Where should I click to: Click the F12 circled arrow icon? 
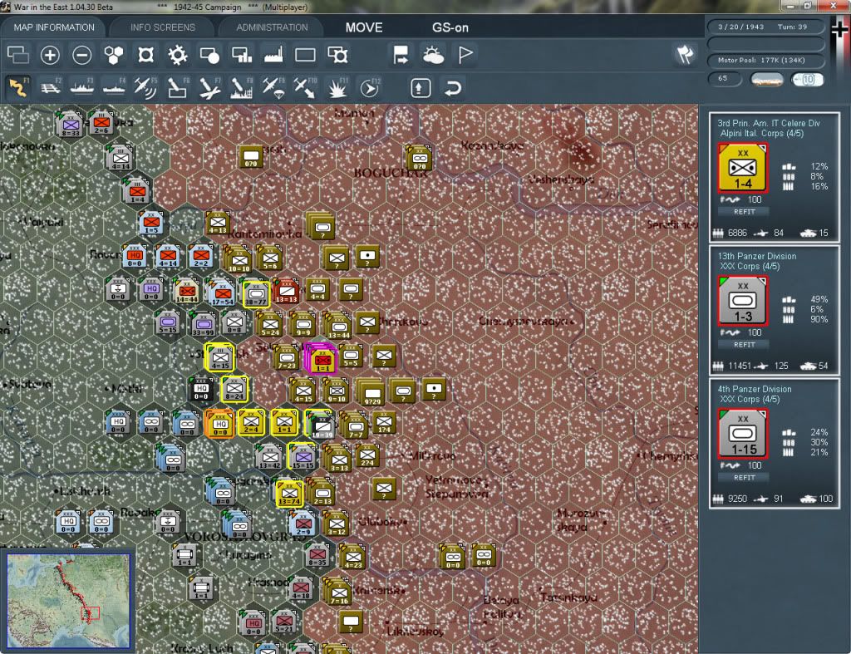click(370, 87)
